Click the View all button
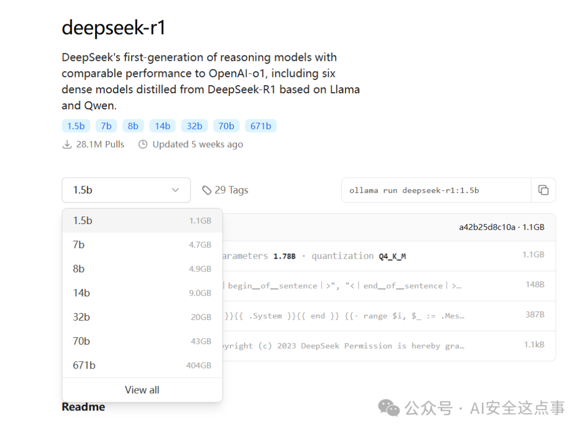 (x=142, y=390)
